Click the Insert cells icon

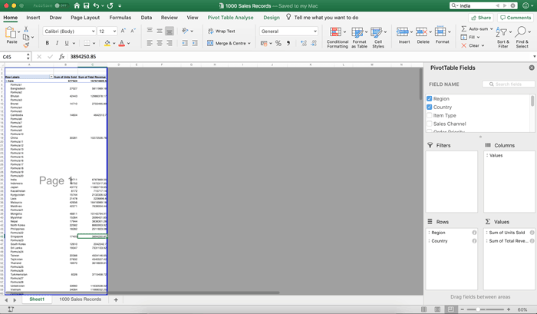pyautogui.click(x=403, y=32)
